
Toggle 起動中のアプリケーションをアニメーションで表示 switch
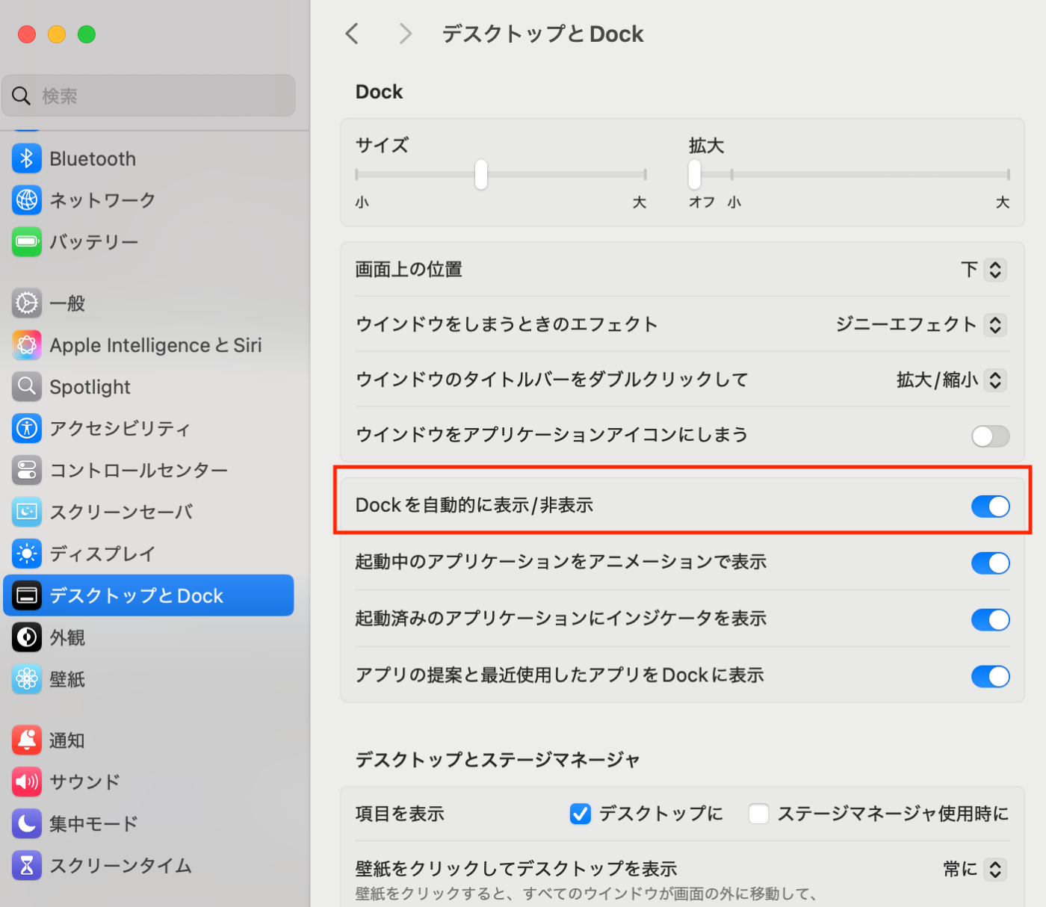pyautogui.click(x=991, y=563)
